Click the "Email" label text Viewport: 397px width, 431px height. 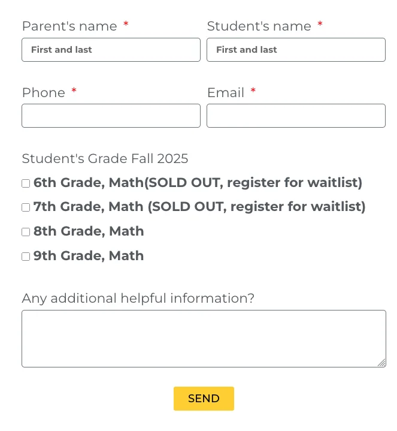(x=226, y=93)
